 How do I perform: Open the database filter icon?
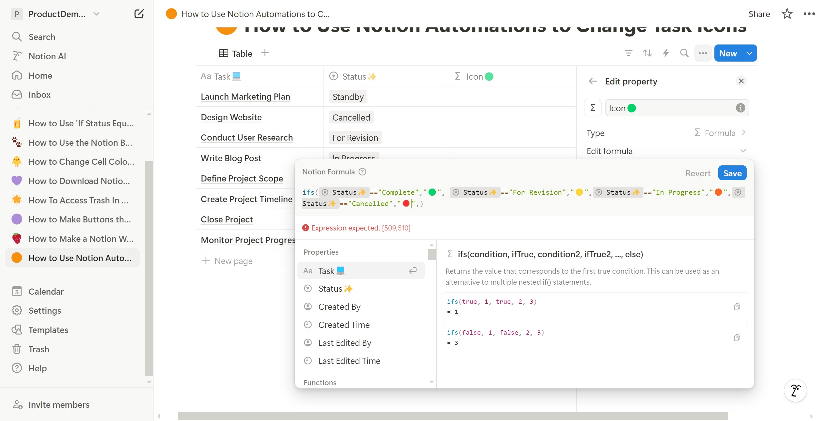629,53
